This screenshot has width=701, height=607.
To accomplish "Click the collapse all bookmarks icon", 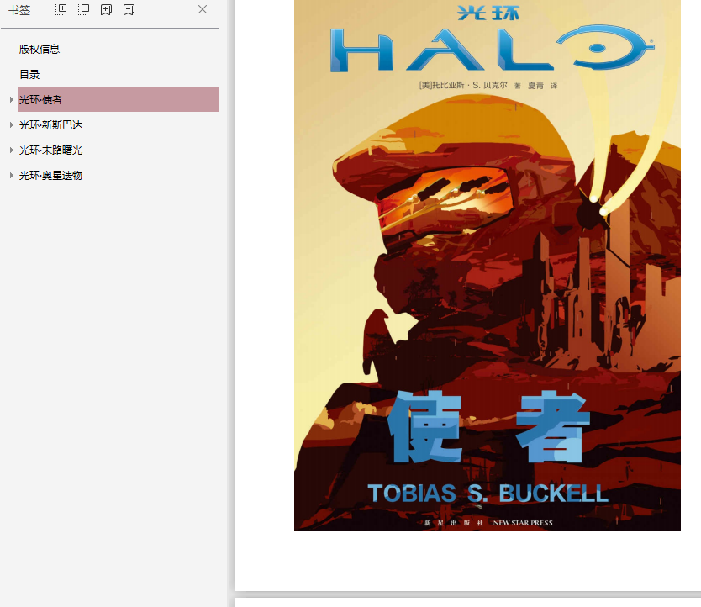I will [83, 9].
